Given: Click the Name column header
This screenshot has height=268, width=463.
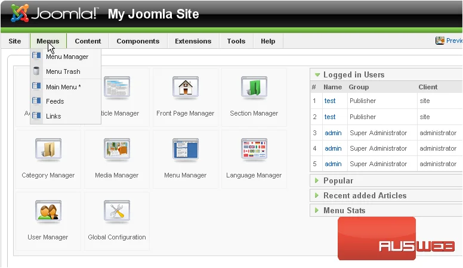Looking at the screenshot, I should (x=332, y=87).
